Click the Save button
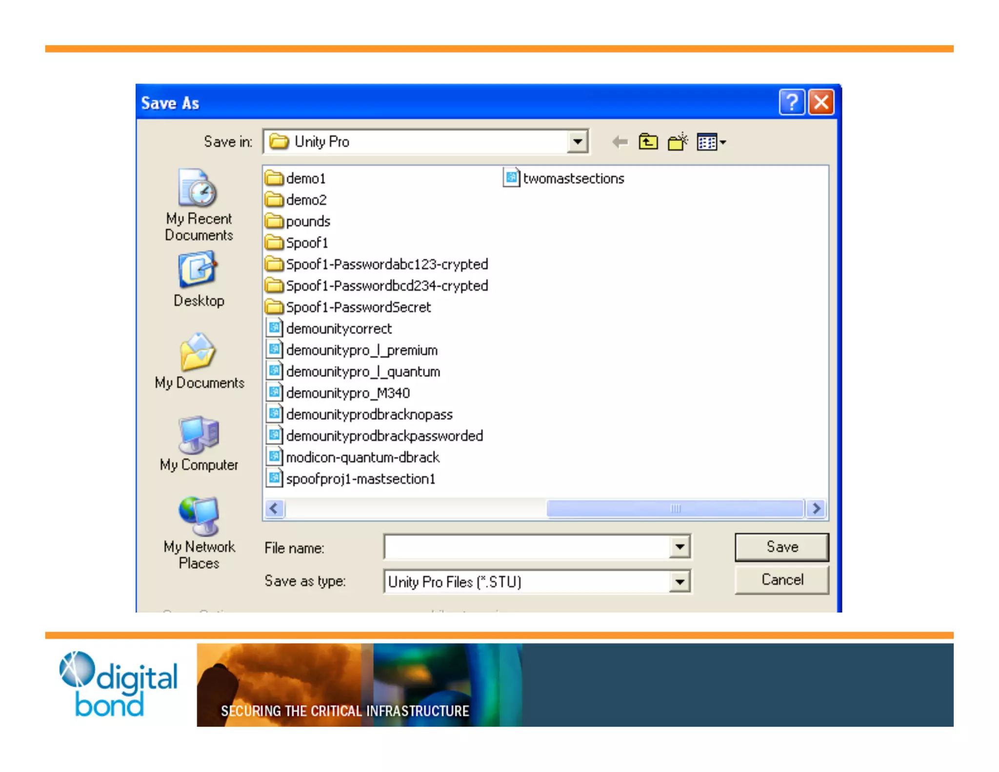Viewport: 999px width, 772px height. point(781,547)
